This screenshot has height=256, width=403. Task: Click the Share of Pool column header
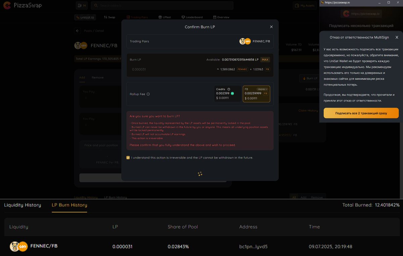(183, 227)
